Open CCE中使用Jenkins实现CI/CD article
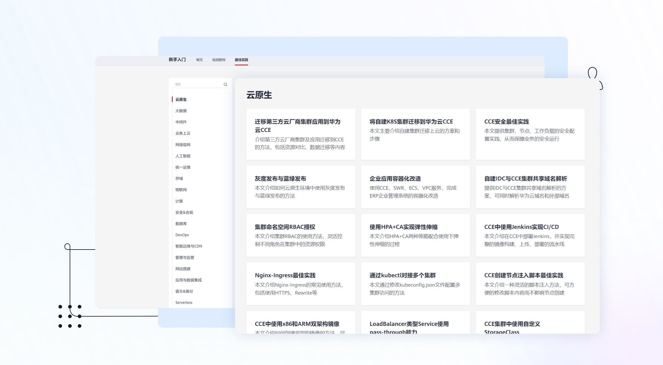663x365 pixels. click(x=530, y=235)
